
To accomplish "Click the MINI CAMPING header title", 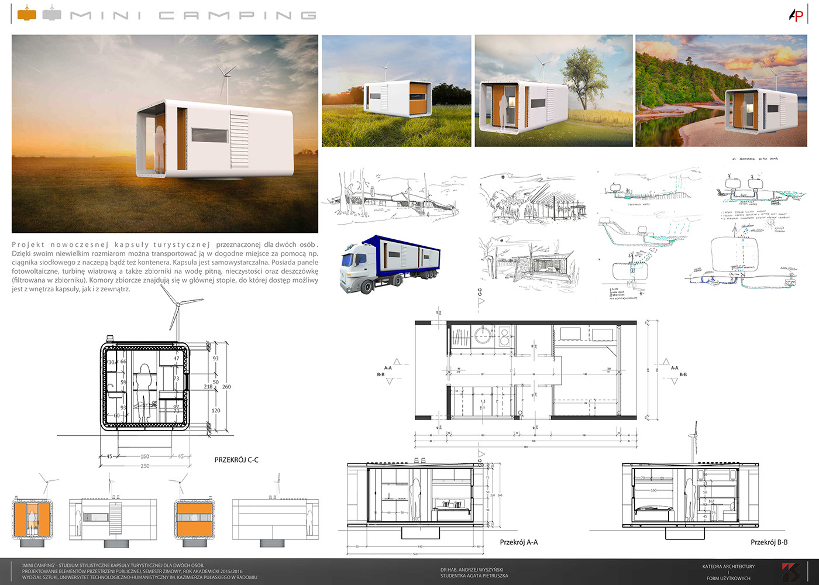I will (194, 15).
